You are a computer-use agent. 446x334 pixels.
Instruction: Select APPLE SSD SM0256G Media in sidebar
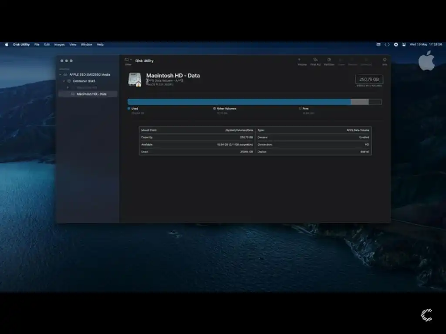coord(90,75)
